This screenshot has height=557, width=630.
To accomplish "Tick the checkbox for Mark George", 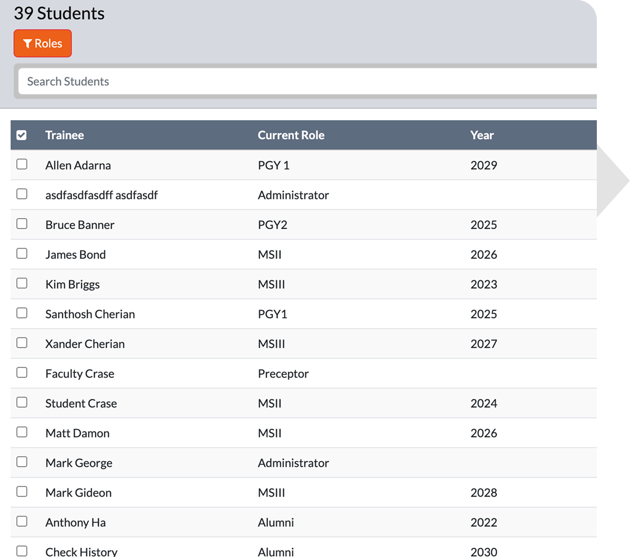I will pyautogui.click(x=22, y=462).
